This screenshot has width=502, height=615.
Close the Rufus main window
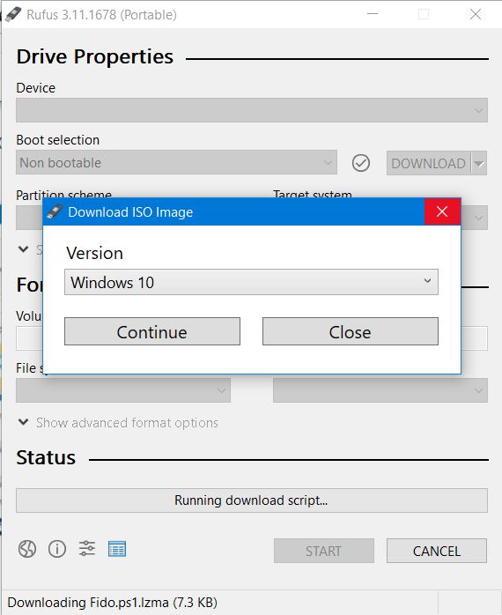tap(476, 14)
